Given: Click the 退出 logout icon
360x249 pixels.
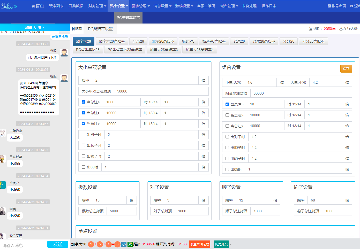Looking at the screenshot, I should coord(352,6).
